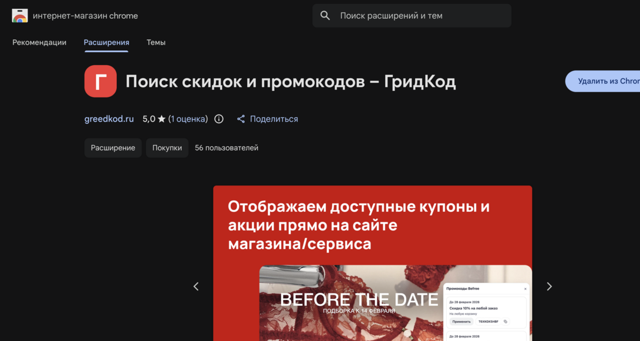Screen dimensions: 640x341
Task: Click the Chrome Web Store logo icon
Action: (19, 15)
